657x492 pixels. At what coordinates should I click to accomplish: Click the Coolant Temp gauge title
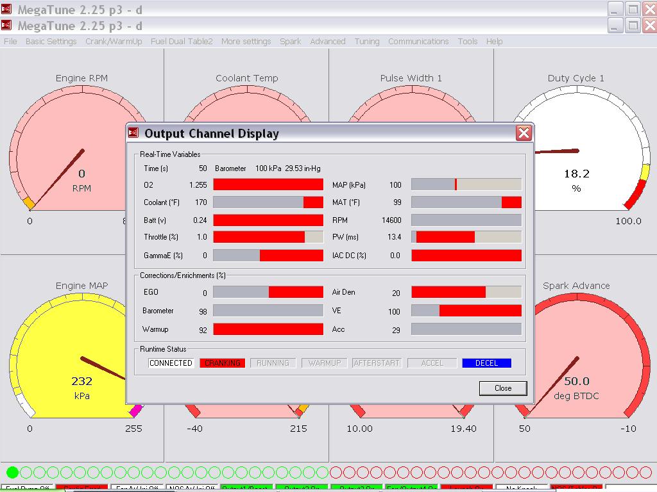[247, 78]
